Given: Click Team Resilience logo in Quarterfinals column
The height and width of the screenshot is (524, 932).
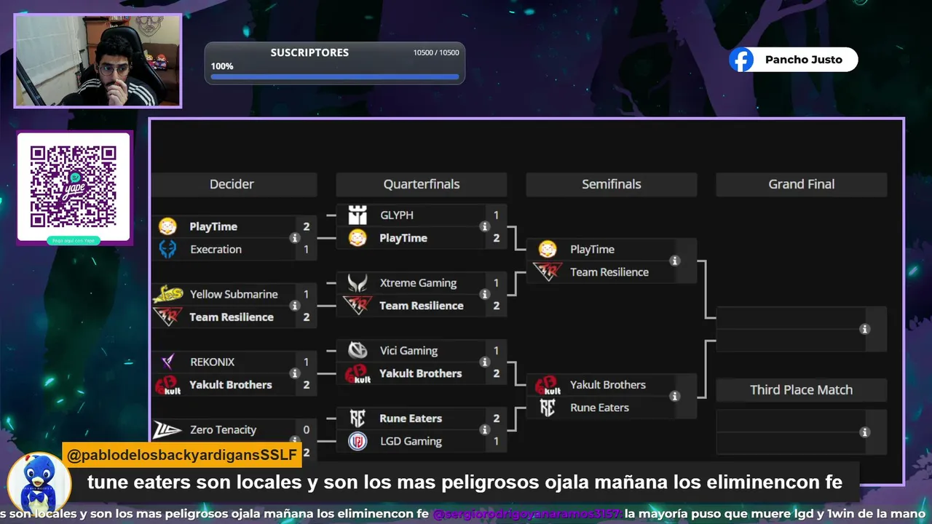Looking at the screenshot, I should pos(358,306).
